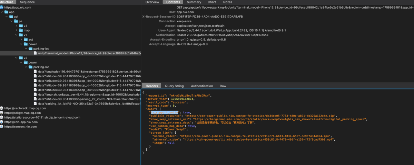The image size is (414, 165).
Task: Select Accept-Encoding value br;q=1.0, gzip
Action: (x=201, y=40)
